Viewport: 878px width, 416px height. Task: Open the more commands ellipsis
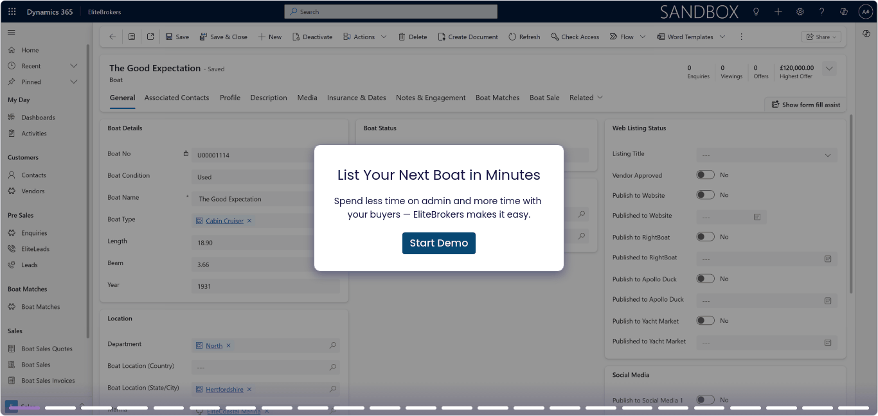pyautogui.click(x=741, y=37)
